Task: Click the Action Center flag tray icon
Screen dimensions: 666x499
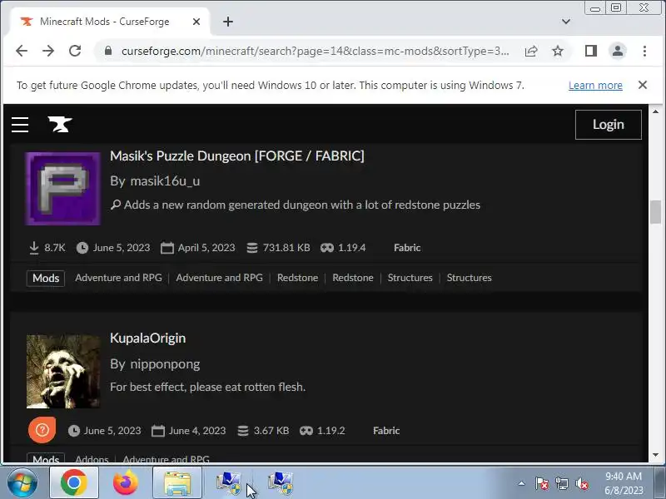Action: tap(542, 483)
